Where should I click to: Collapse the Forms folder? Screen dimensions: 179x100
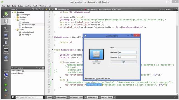coord(15,30)
